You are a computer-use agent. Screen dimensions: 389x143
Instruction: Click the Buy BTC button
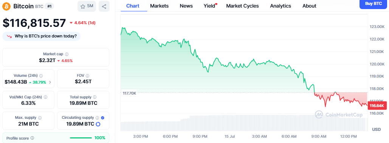point(374,4)
